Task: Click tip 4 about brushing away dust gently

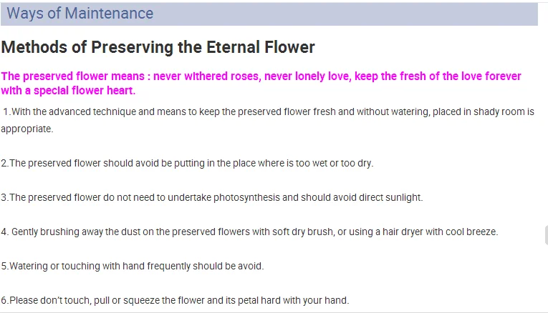Action: click(x=249, y=232)
